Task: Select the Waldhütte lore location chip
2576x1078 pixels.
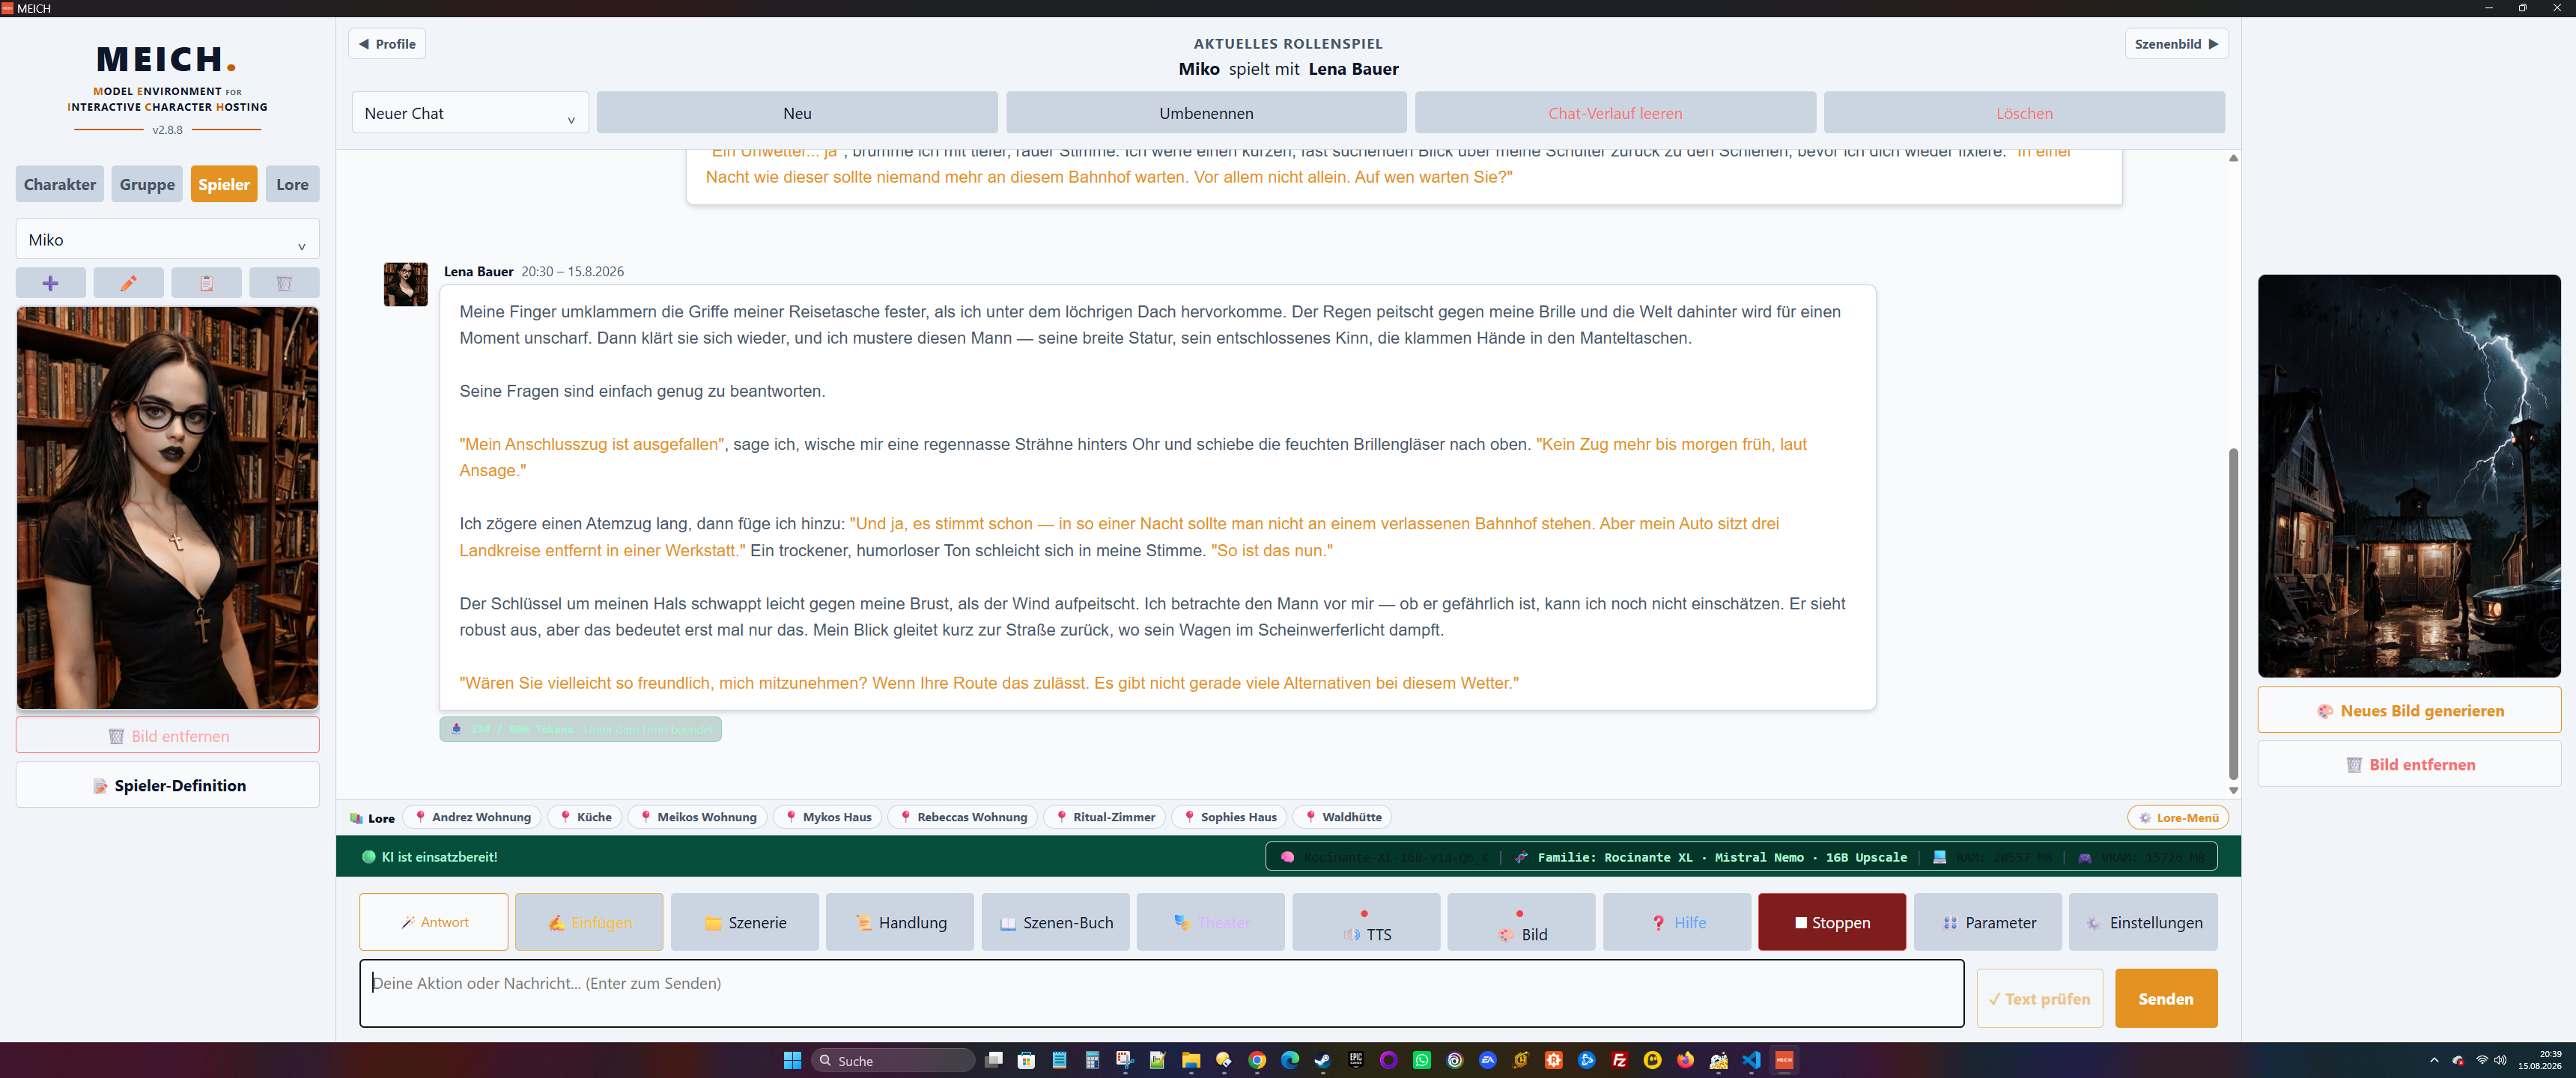Action: 1342,817
